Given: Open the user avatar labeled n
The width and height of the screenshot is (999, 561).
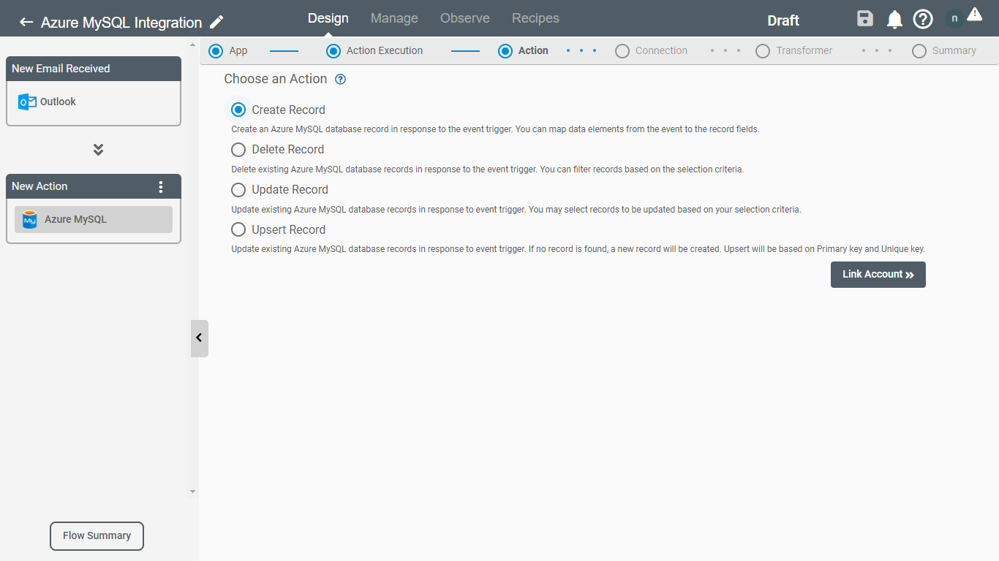Looking at the screenshot, I should [954, 18].
